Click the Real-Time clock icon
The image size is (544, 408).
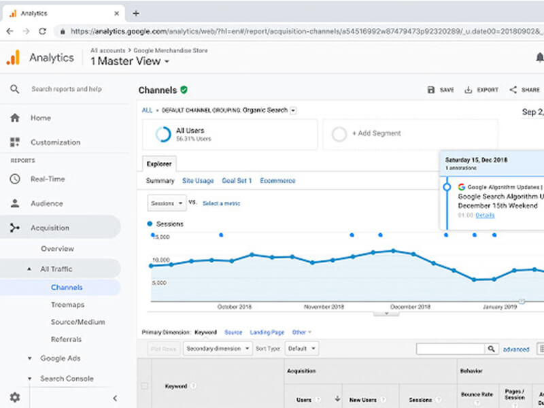[14, 179]
